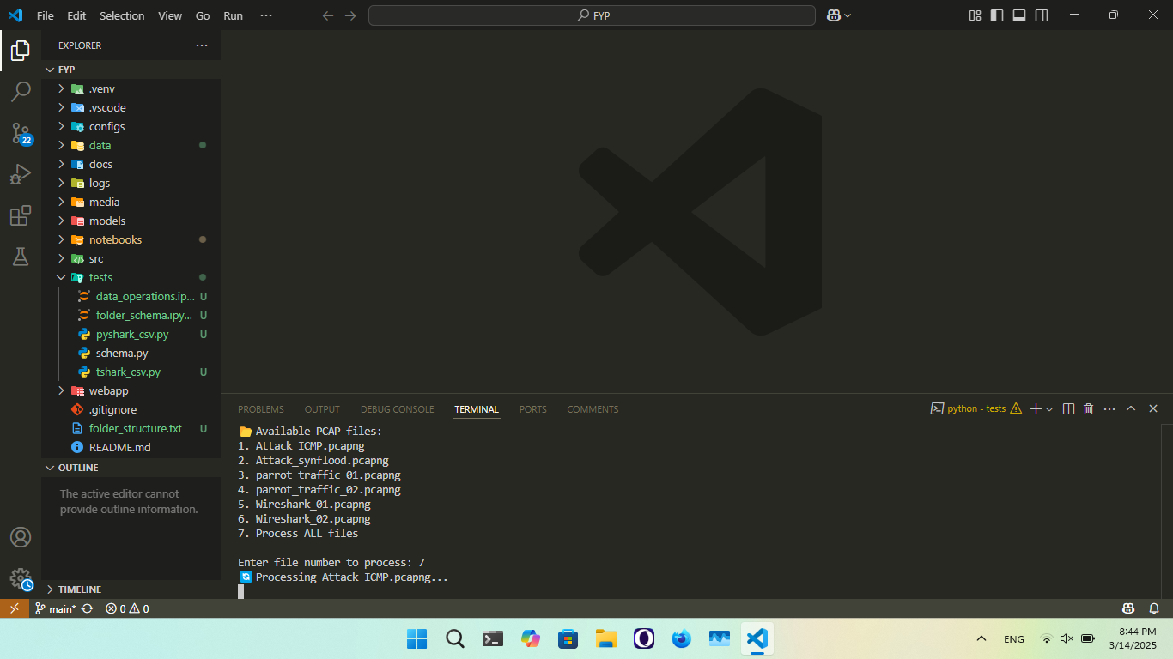Switch to the PROBLEMS tab
Viewport: 1173px width, 659px height.
[x=261, y=409]
